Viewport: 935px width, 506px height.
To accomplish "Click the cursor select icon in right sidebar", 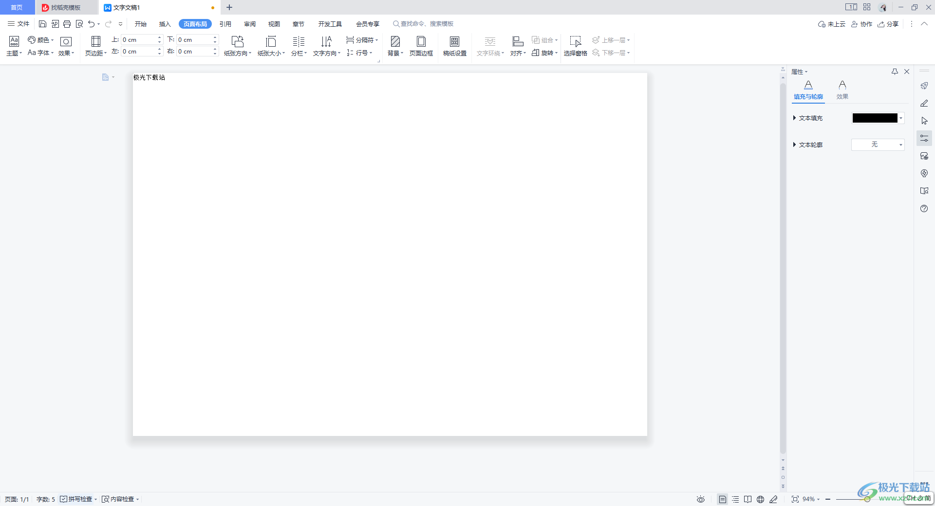I will 924,121.
